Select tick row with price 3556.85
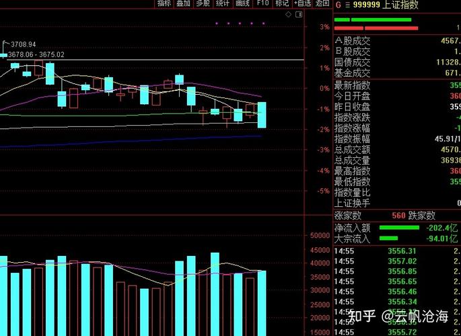This screenshot has height=336, width=461. [398, 271]
